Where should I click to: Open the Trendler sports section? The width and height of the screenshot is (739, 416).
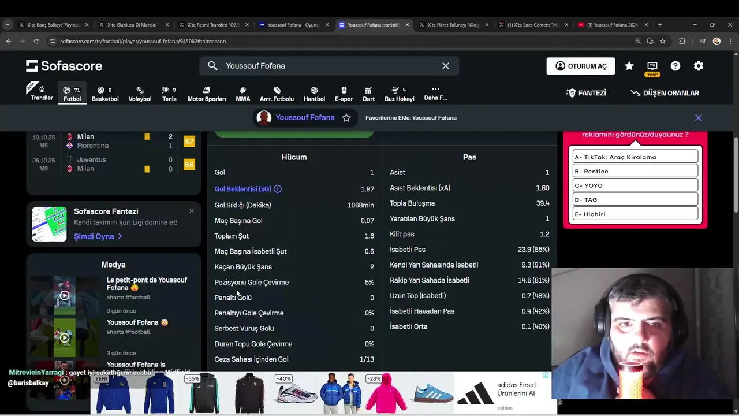pyautogui.click(x=42, y=93)
